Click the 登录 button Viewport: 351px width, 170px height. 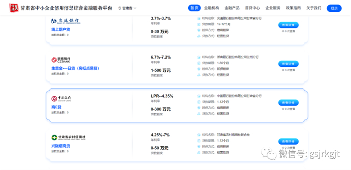coord(334,8)
